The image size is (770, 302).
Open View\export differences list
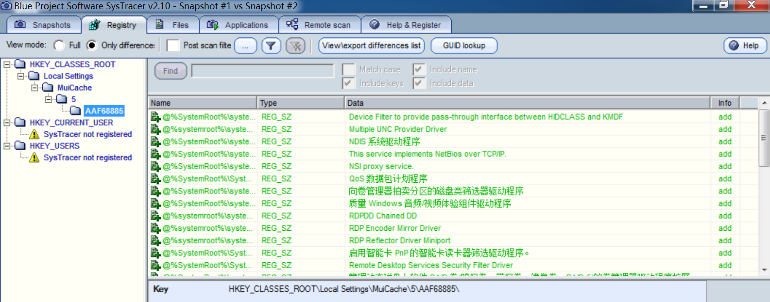click(372, 46)
